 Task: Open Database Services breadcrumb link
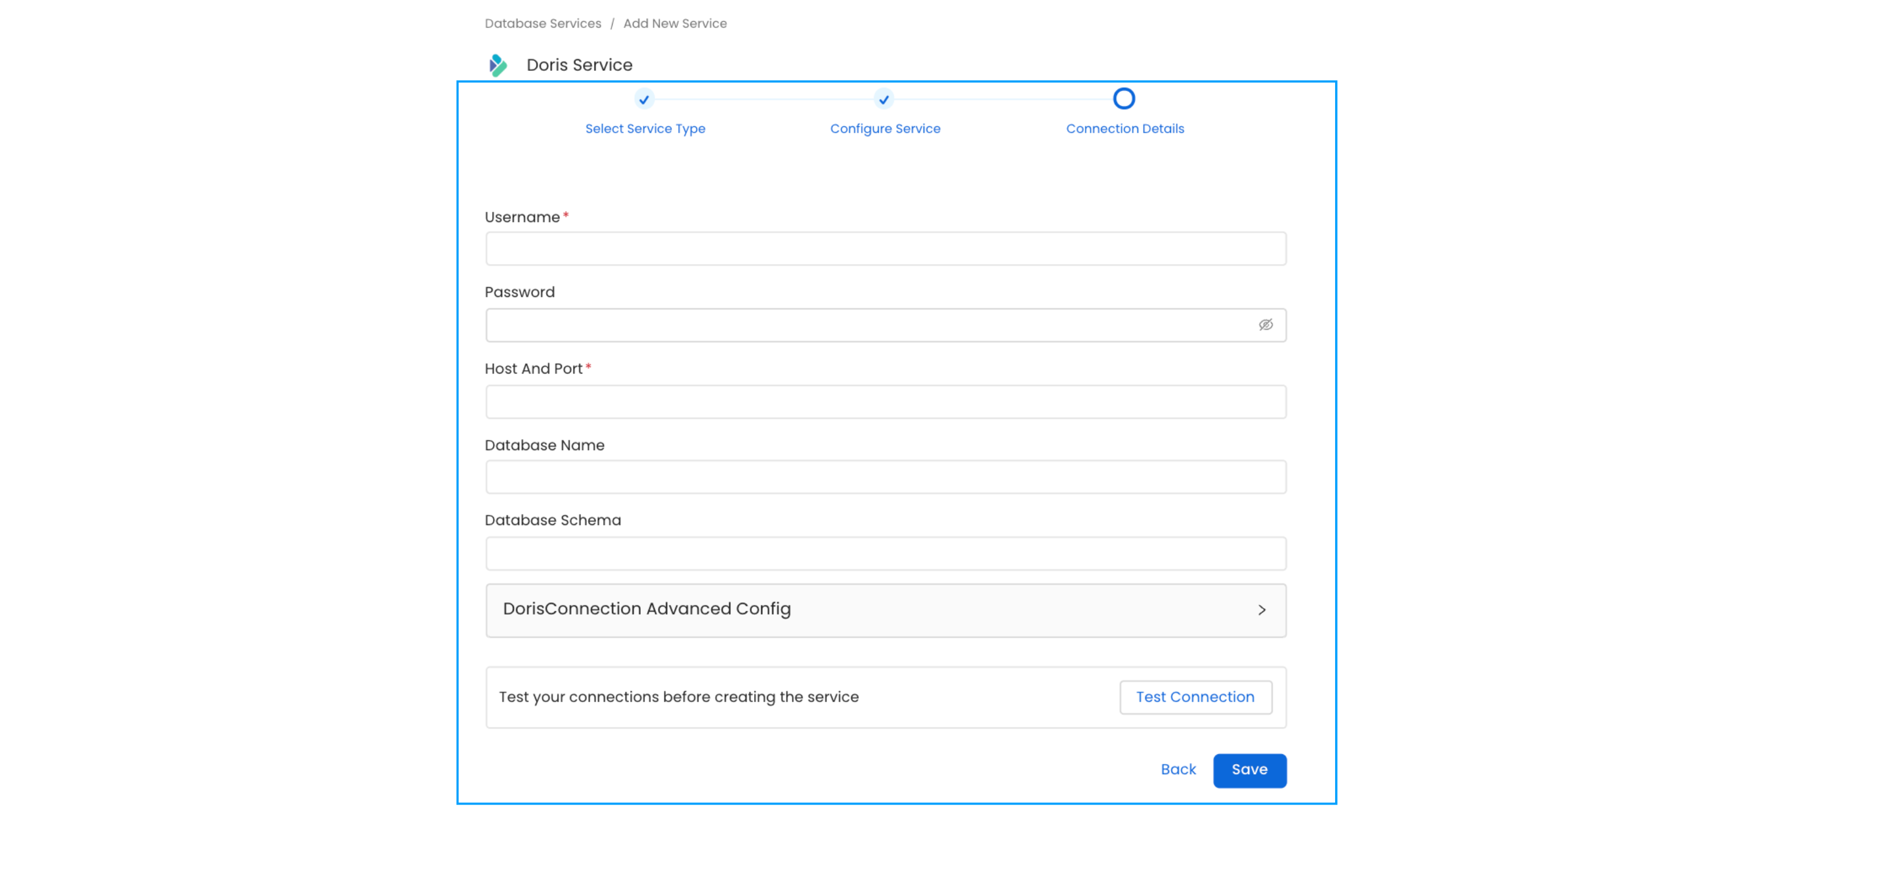coord(542,23)
